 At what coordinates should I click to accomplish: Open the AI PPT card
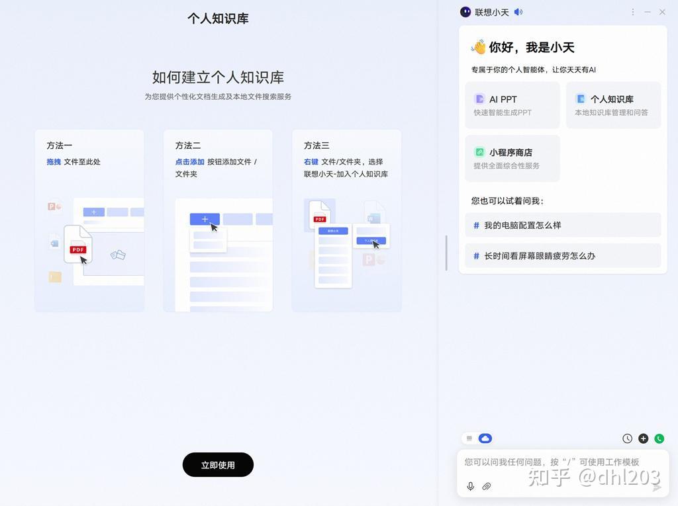512,105
